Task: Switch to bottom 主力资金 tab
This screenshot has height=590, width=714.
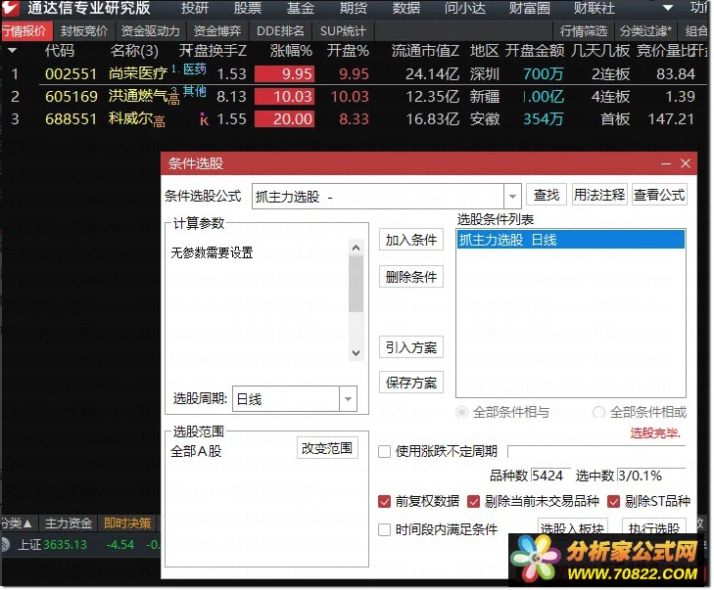Action: 69,523
